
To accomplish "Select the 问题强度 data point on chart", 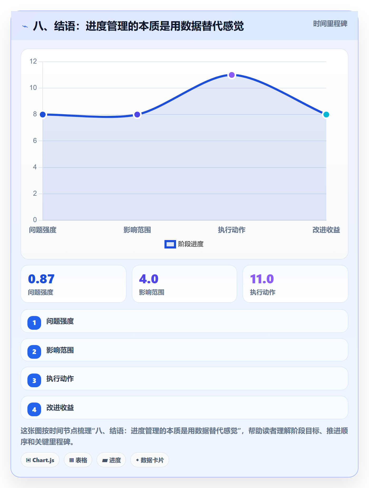I will (x=43, y=114).
